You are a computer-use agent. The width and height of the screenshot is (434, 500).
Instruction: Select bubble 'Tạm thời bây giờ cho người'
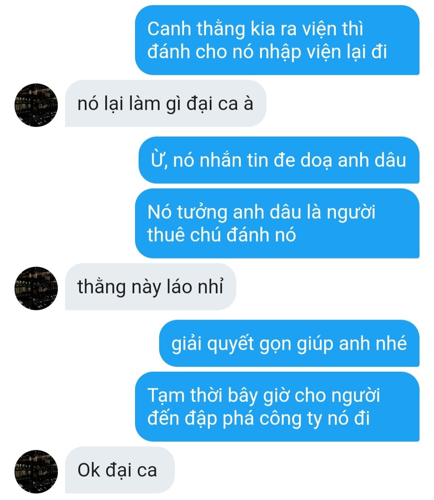pyautogui.click(x=277, y=407)
